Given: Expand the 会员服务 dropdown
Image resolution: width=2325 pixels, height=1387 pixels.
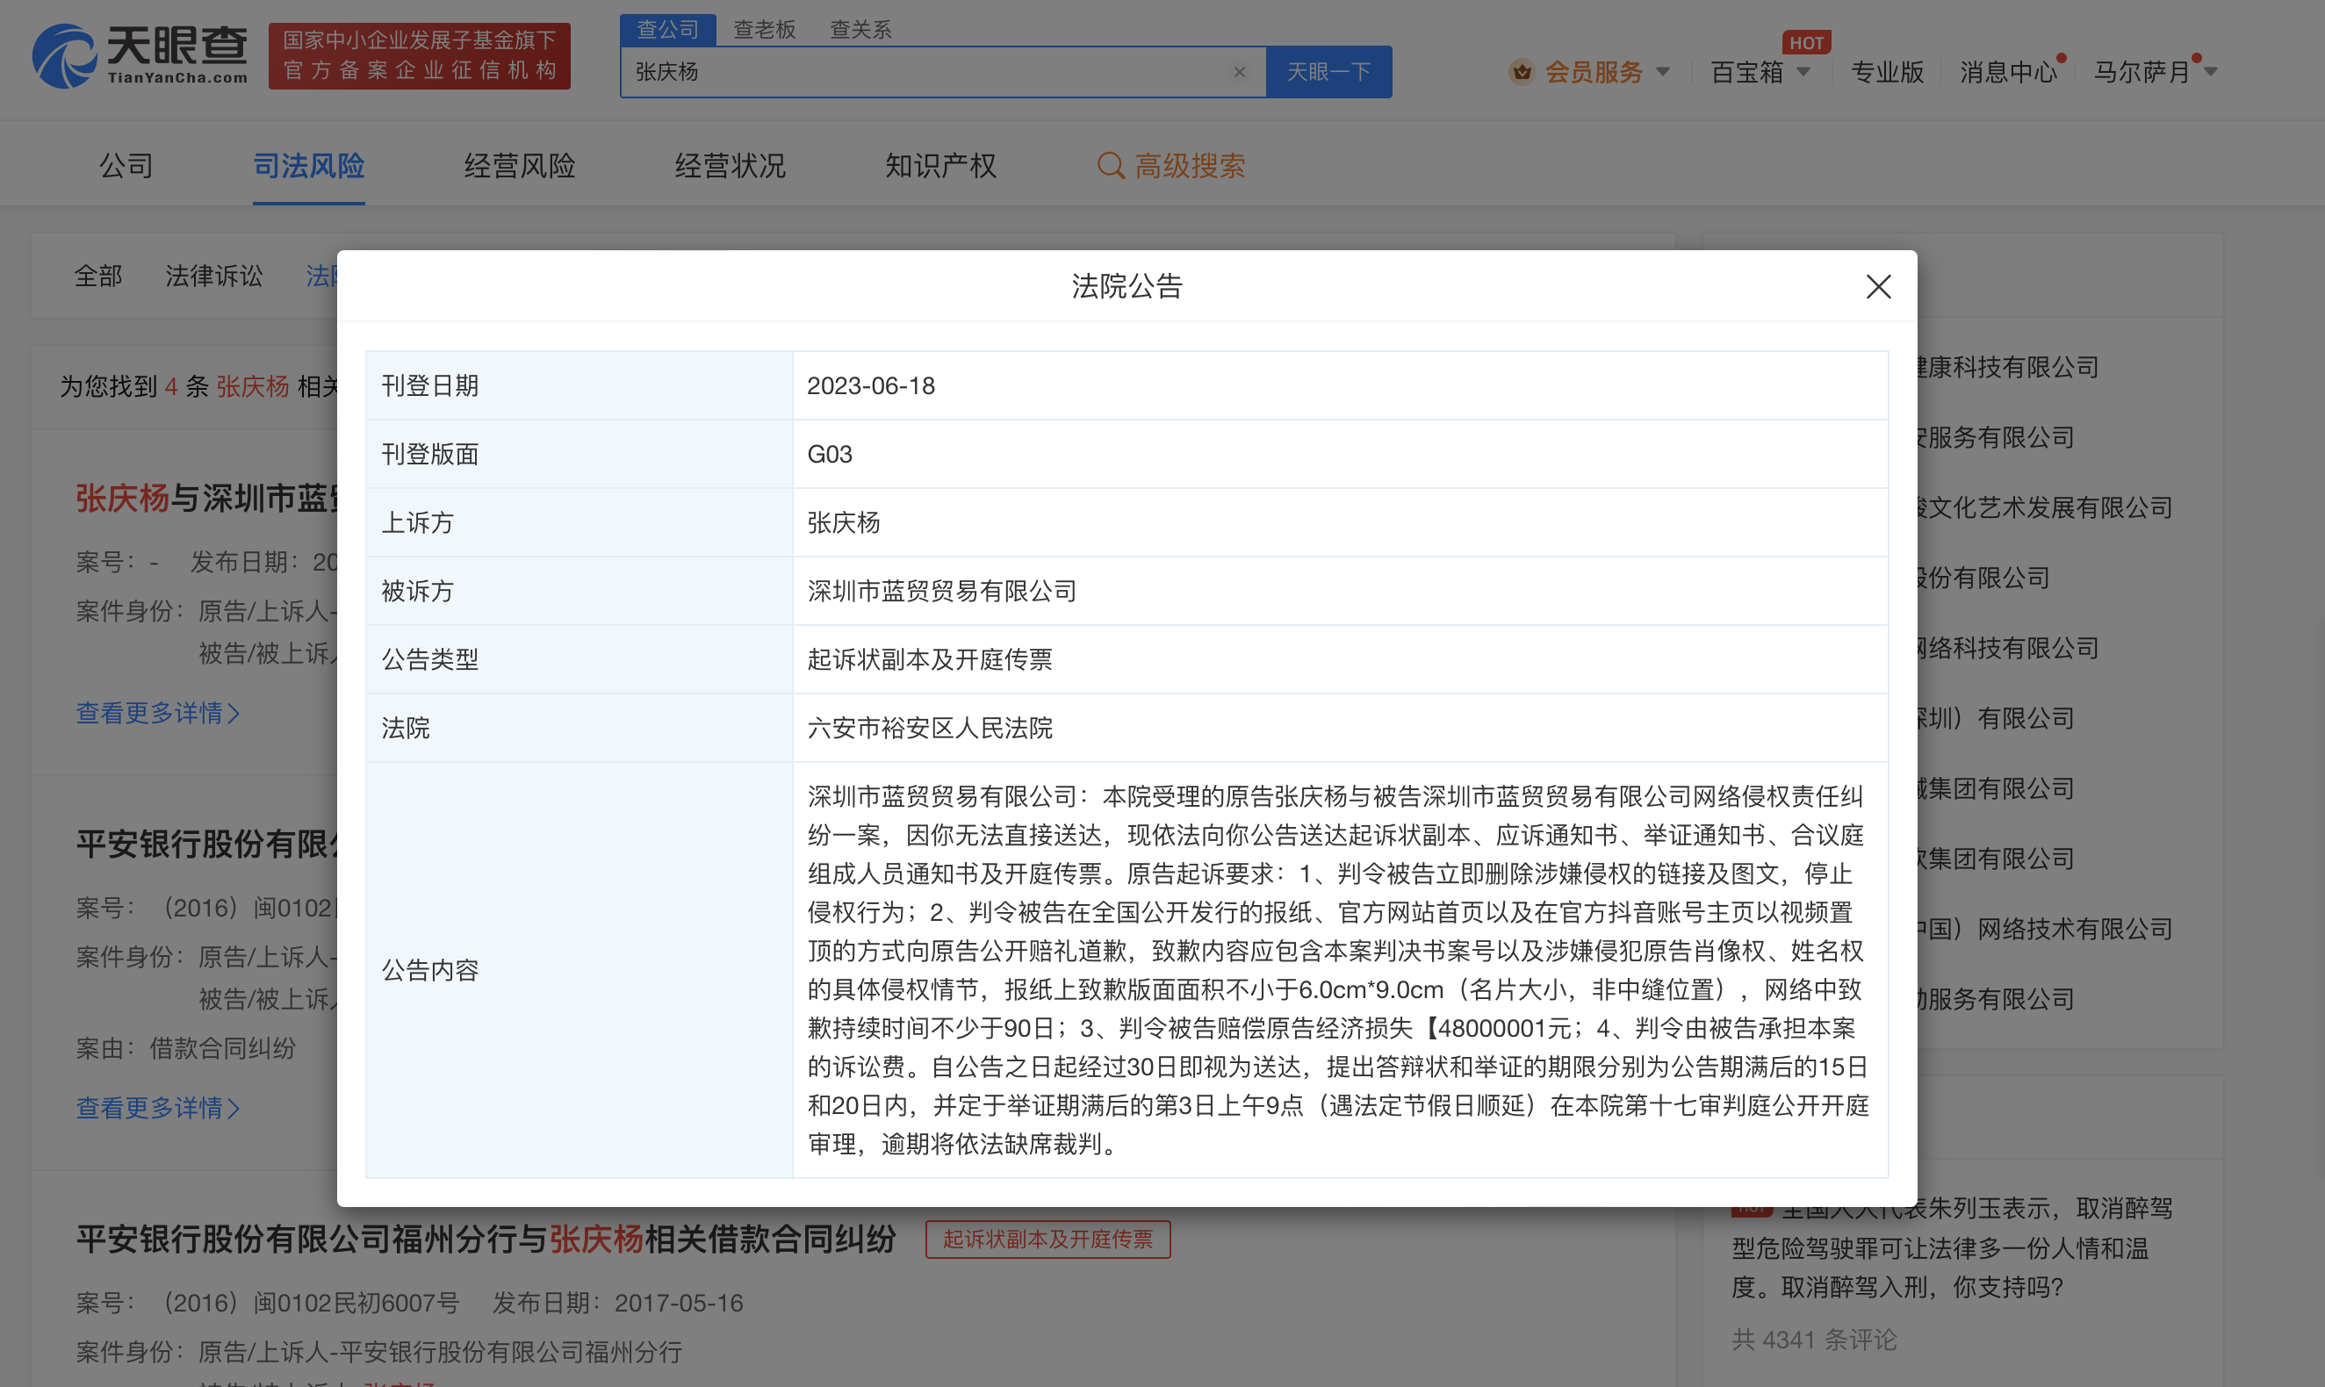Looking at the screenshot, I should [x=1663, y=72].
